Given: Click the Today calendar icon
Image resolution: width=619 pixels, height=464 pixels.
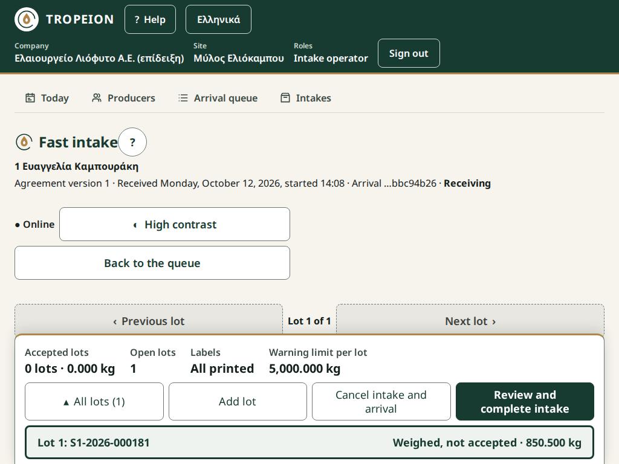Looking at the screenshot, I should pos(30,98).
